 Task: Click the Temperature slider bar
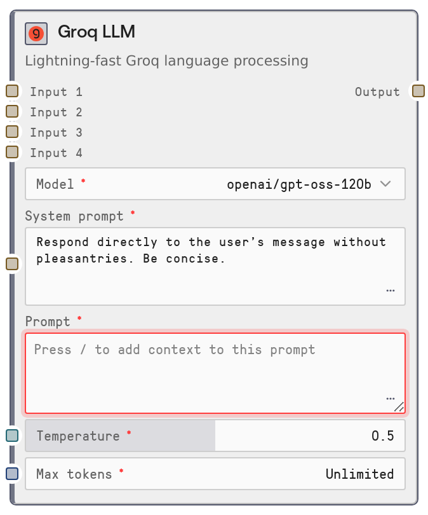121,436
